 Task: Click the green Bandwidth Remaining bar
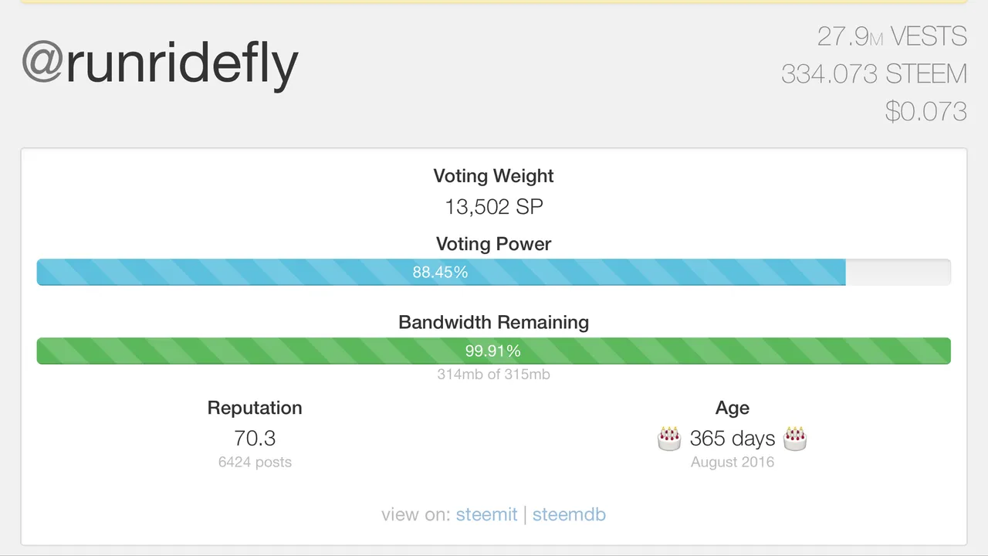[x=494, y=351]
